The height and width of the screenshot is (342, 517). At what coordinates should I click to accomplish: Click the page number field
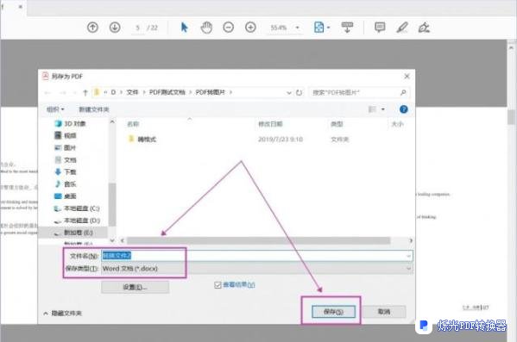pos(137,28)
